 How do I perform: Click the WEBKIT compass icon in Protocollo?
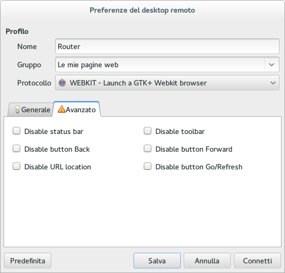pos(62,83)
